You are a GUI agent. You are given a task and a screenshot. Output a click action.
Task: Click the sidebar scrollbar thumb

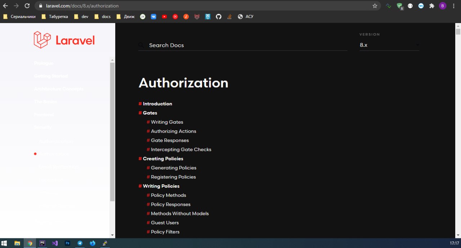(x=112, y=132)
